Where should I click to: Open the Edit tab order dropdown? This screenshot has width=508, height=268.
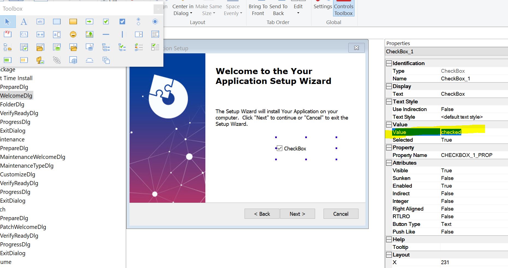298,10
